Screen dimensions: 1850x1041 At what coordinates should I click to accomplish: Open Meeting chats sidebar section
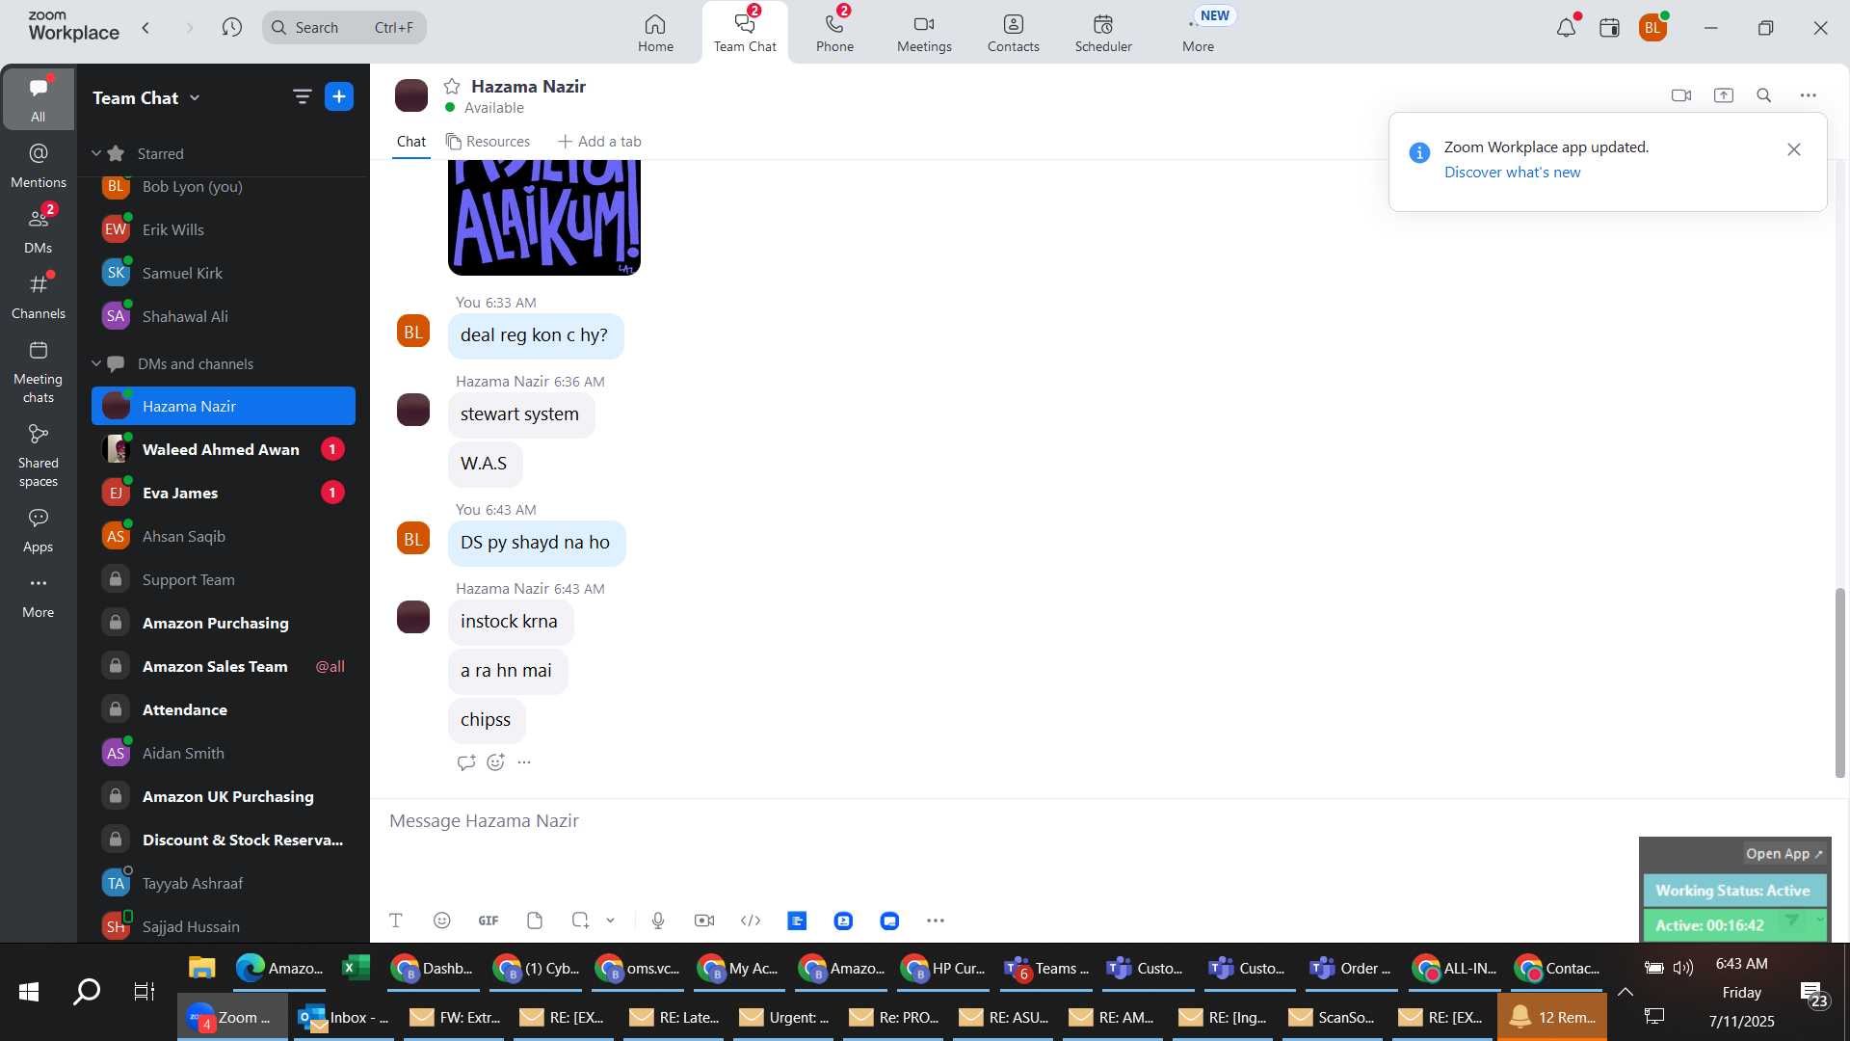coord(39,371)
